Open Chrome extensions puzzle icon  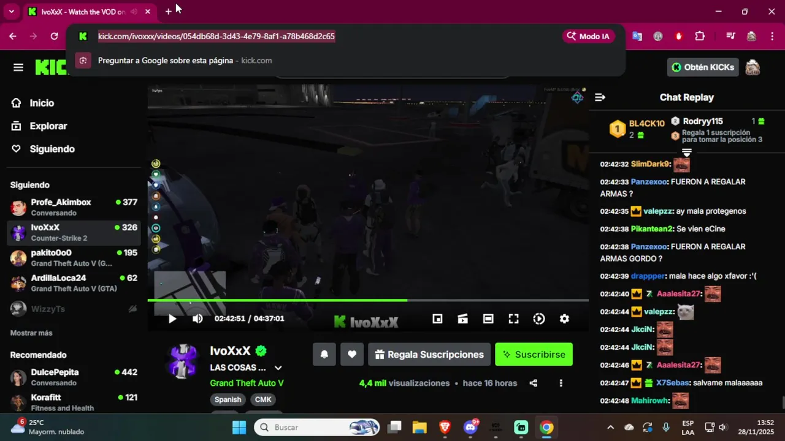click(x=700, y=36)
